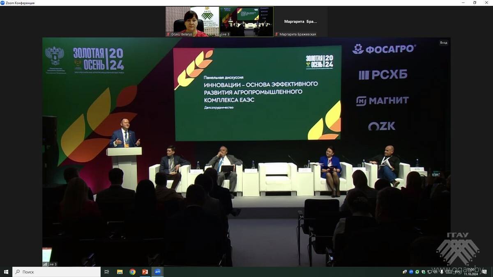Select the GGAU Belarus video thumbnail
This screenshot has width=493, height=277.
[x=192, y=22]
